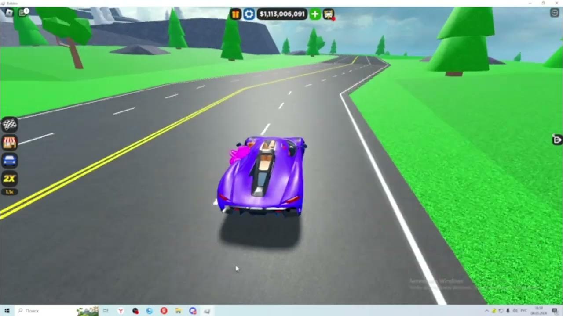Switch the РУС keyboard language indicator
563x316 pixels.
click(524, 311)
